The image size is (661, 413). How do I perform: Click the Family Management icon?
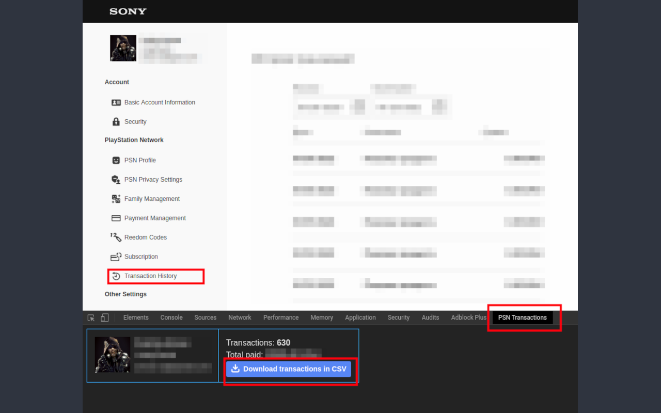(x=116, y=199)
